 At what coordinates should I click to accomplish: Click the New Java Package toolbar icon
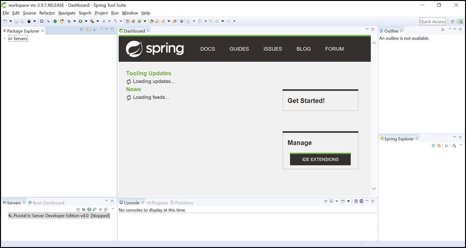133,21
